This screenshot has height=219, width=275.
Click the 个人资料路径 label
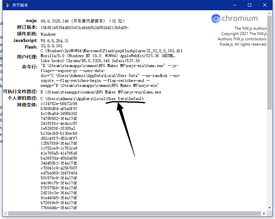(x=22, y=98)
